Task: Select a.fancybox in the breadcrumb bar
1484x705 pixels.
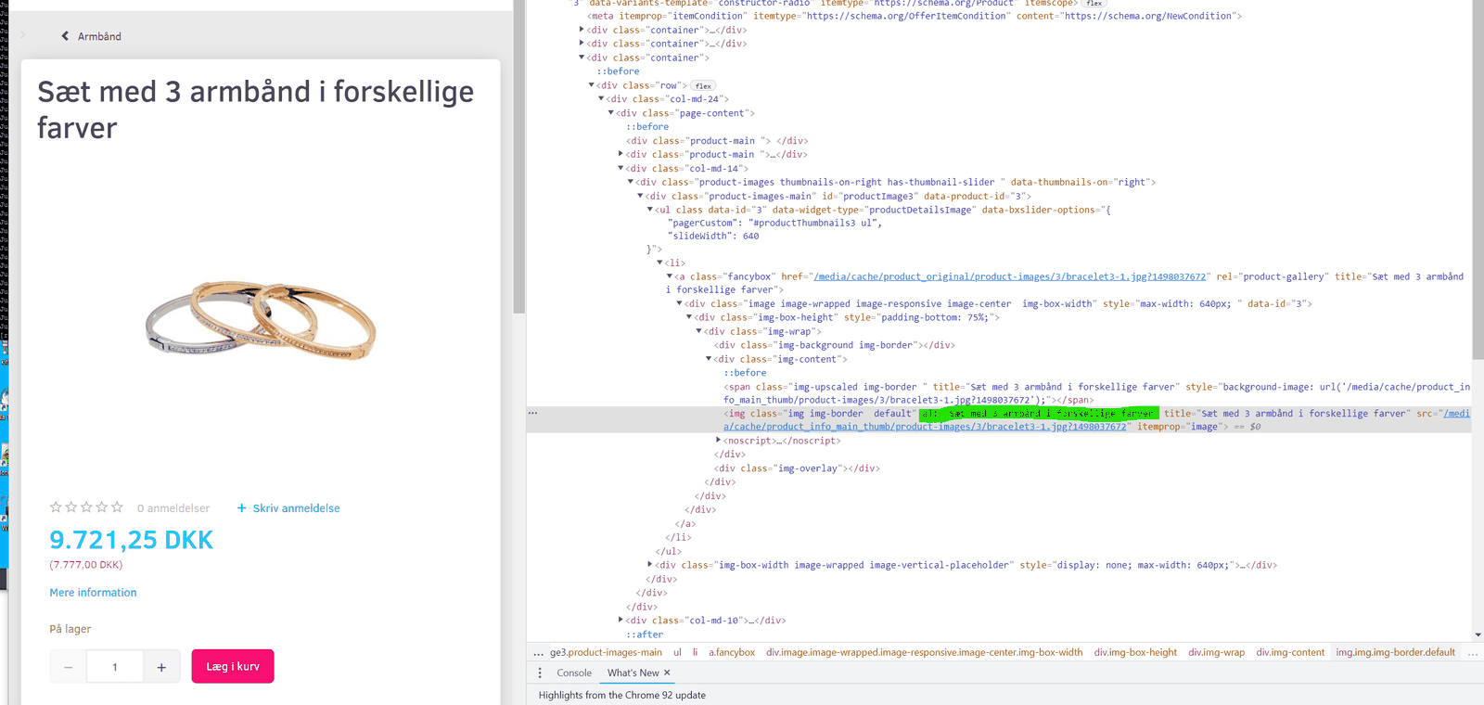Action: (732, 653)
